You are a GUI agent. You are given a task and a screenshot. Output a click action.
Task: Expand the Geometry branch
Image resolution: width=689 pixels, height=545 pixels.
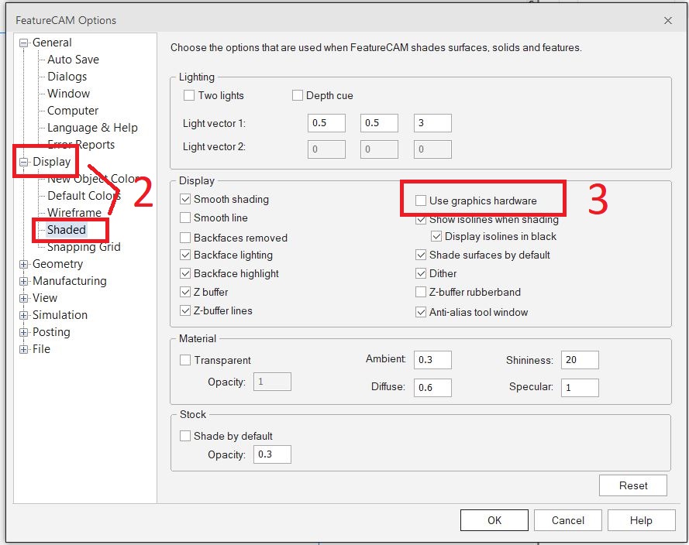tap(22, 263)
